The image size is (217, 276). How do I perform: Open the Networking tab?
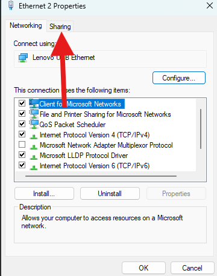tap(26, 25)
